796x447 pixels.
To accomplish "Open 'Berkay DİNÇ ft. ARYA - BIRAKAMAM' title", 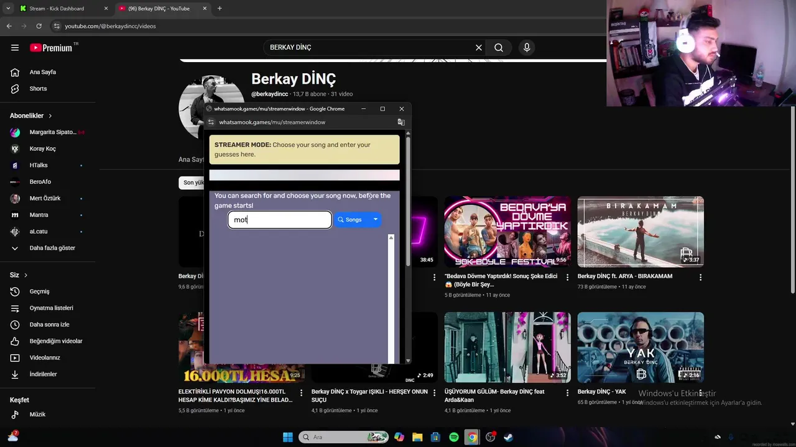I will coord(625,276).
